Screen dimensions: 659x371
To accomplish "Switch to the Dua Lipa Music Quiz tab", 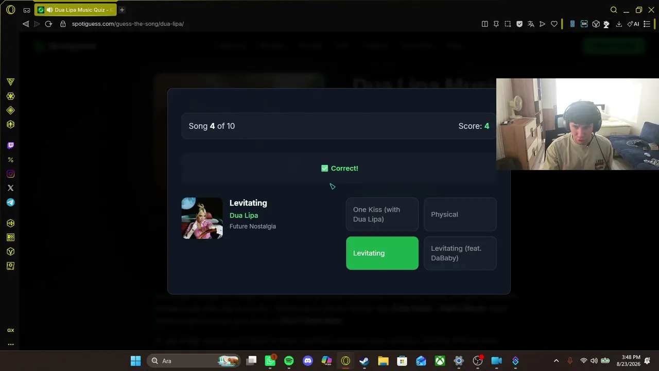I will tap(76, 10).
